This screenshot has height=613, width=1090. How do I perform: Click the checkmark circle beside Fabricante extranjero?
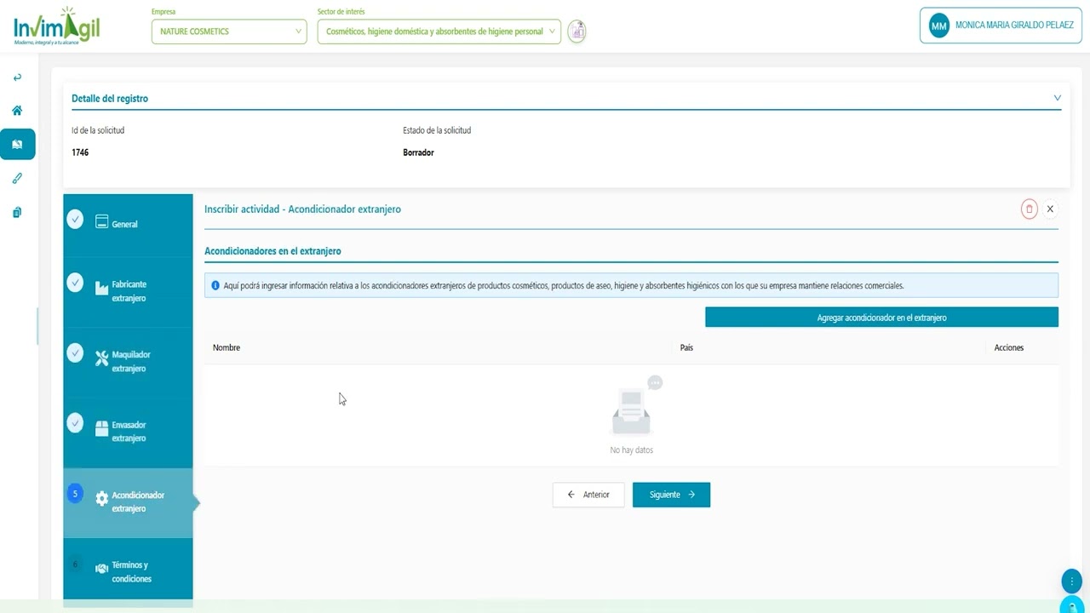(75, 283)
